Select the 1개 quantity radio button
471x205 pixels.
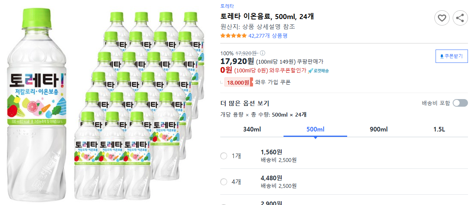(224, 156)
